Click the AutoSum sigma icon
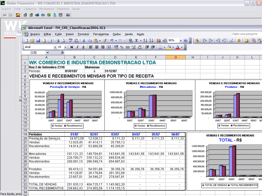 point(137,41)
